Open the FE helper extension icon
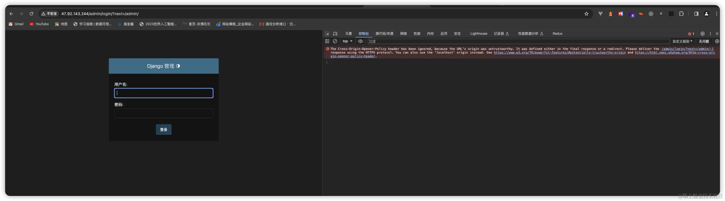Image resolution: width=725 pixels, height=201 pixels. click(x=621, y=14)
